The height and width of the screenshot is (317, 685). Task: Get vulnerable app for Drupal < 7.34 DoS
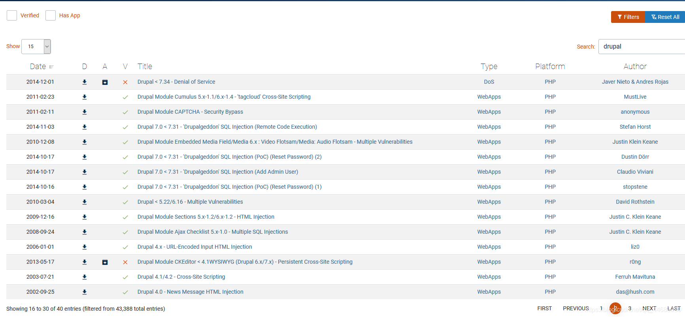point(105,82)
